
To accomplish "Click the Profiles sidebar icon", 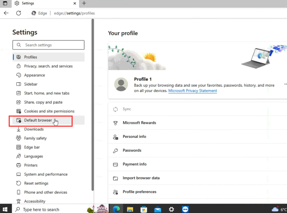I will coord(18,57).
